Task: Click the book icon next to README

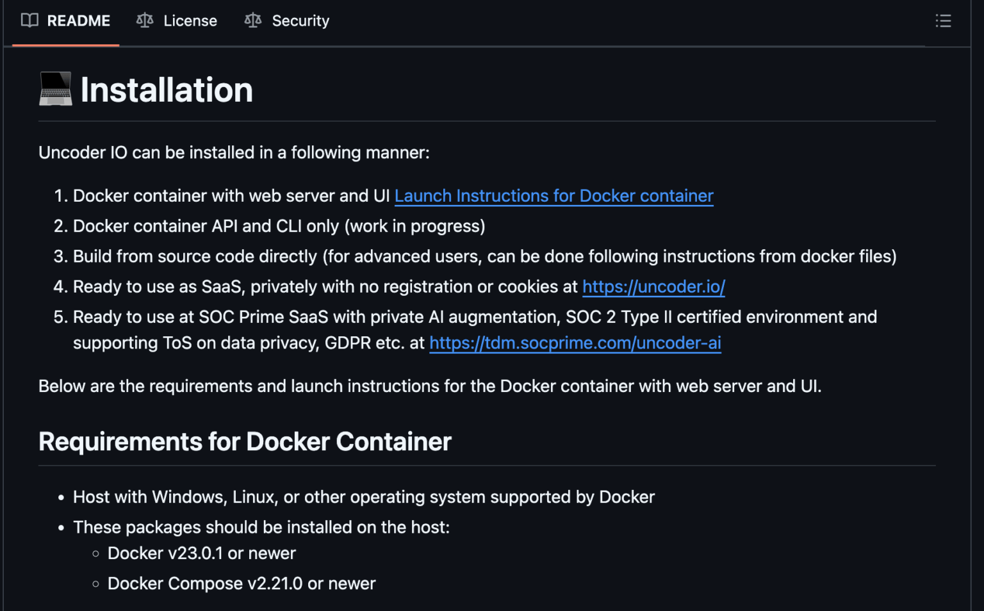Action: (x=28, y=20)
